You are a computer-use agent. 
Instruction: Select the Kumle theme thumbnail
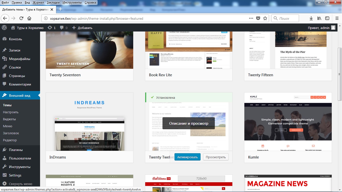coord(288,122)
